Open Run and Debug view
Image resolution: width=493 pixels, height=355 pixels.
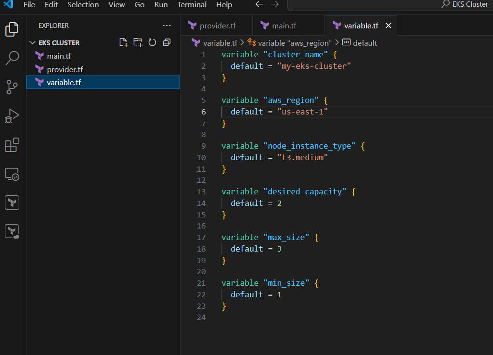pyautogui.click(x=12, y=116)
